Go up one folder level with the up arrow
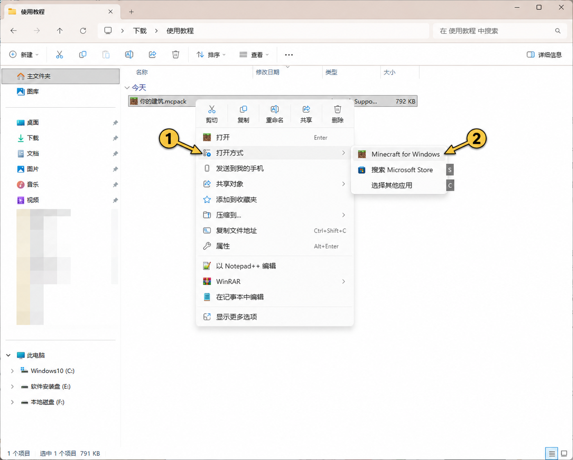This screenshot has height=460, width=573. [60, 31]
